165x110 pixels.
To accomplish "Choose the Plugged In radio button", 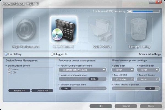I will [x=52, y=54].
